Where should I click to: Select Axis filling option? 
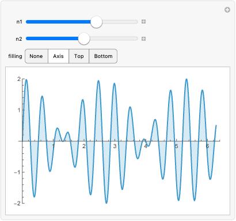(58, 56)
